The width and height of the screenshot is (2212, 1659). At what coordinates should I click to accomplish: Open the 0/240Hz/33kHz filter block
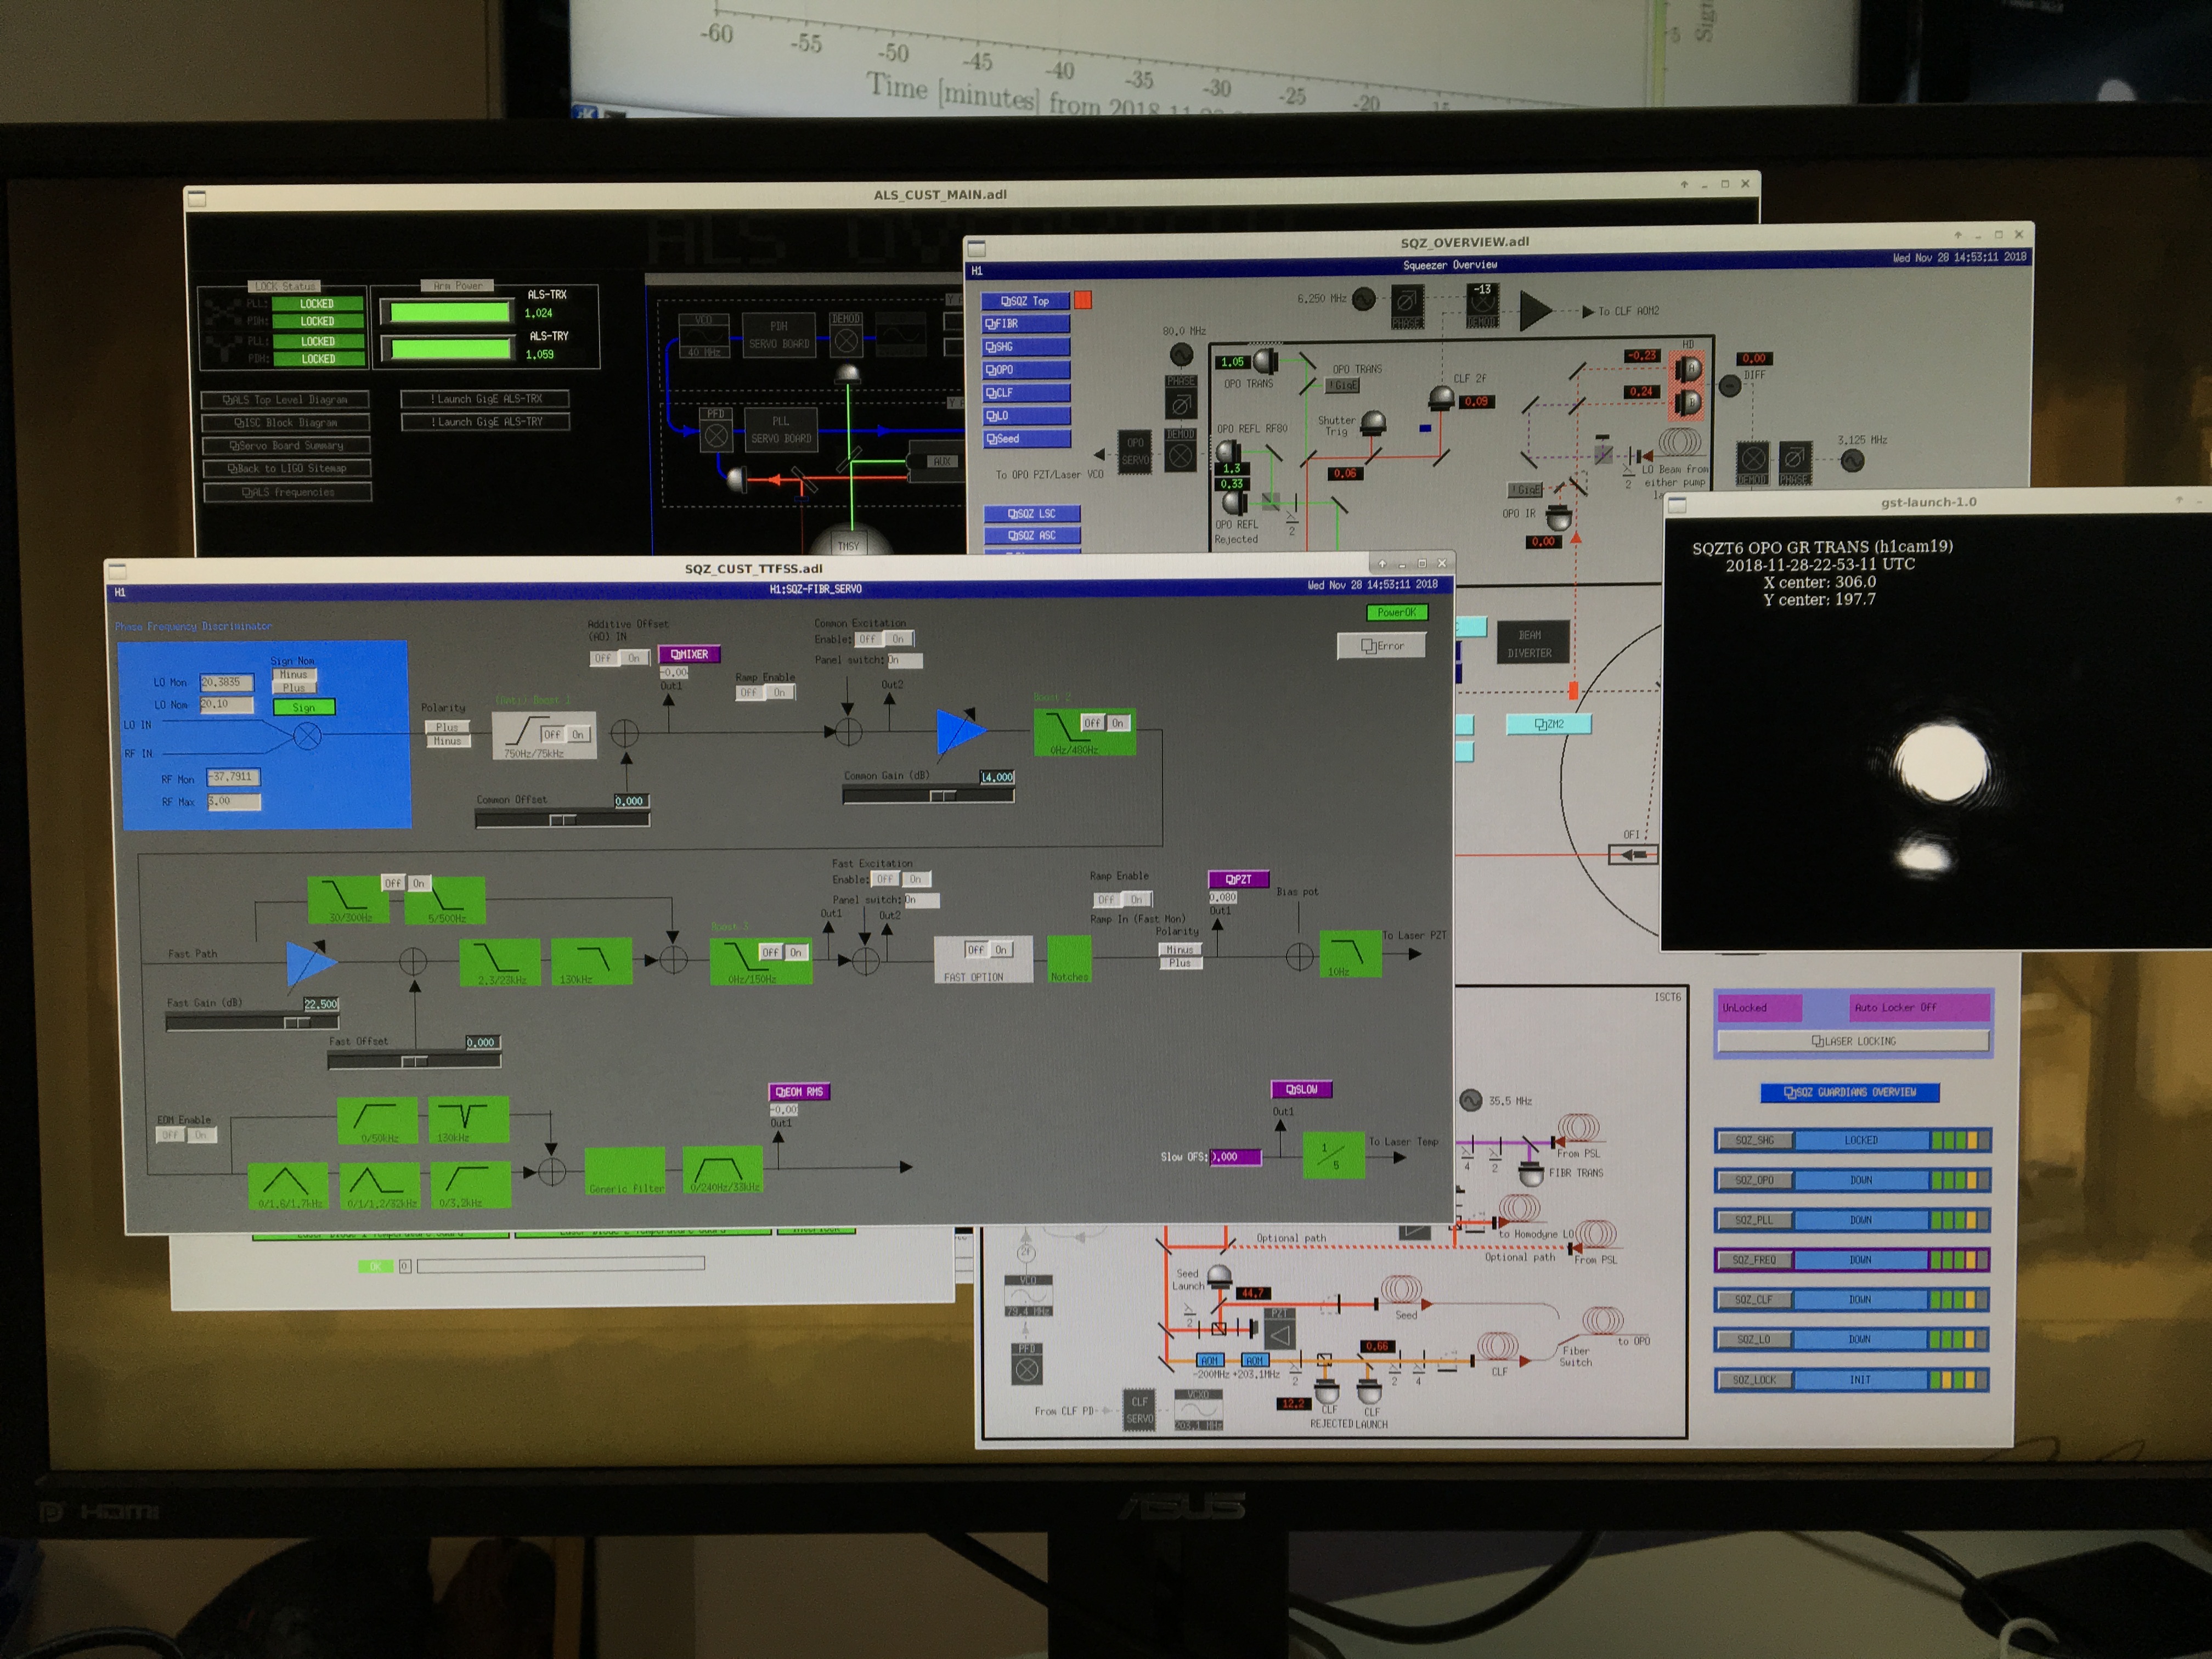click(723, 1170)
